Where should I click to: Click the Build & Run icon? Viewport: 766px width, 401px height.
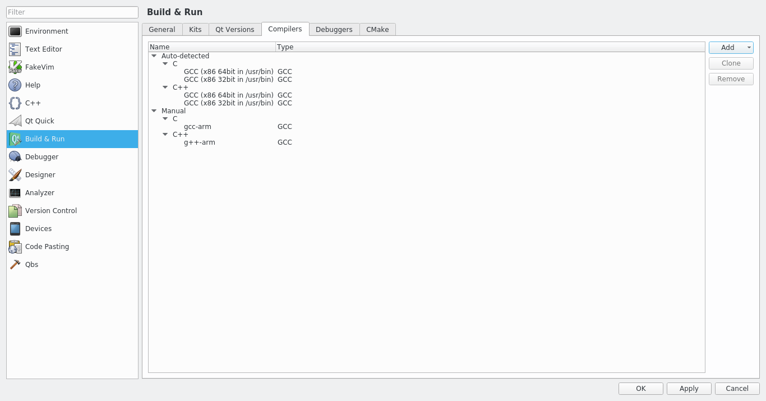click(x=15, y=139)
